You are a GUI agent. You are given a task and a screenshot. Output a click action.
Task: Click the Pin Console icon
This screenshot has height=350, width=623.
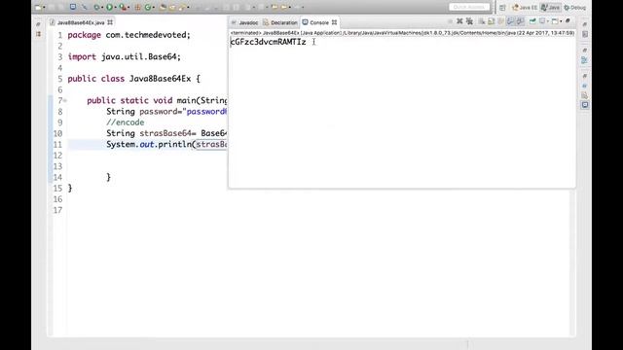click(x=532, y=21)
